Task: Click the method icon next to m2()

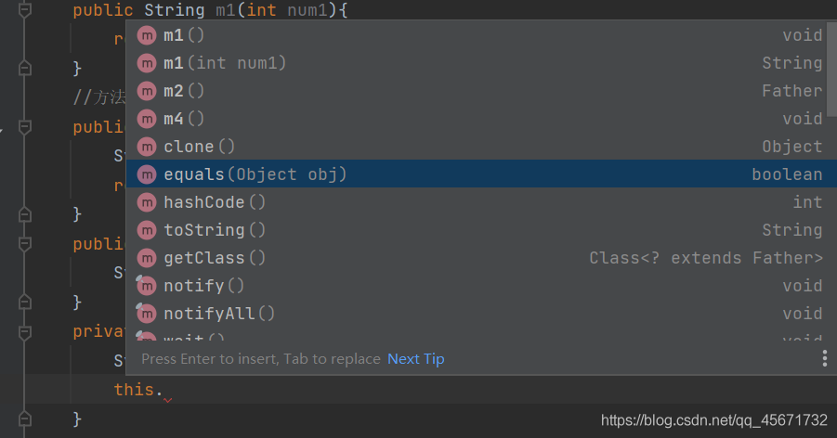Action: coord(147,91)
